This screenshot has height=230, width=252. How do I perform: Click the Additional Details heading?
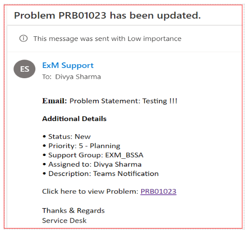pos(74,119)
